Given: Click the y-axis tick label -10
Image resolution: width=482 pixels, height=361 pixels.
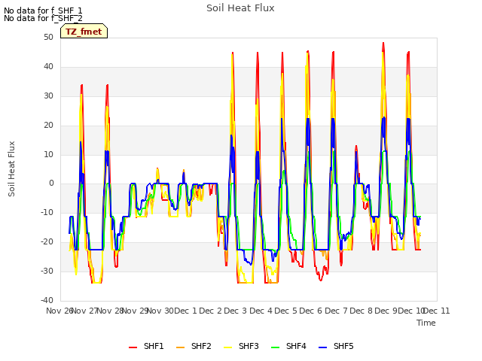Looking at the screenshot, I should coord(47,212).
